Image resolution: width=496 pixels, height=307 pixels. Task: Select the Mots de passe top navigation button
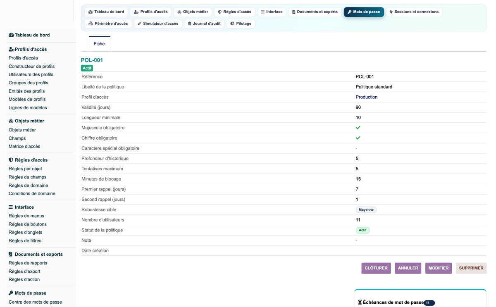pyautogui.click(x=364, y=12)
